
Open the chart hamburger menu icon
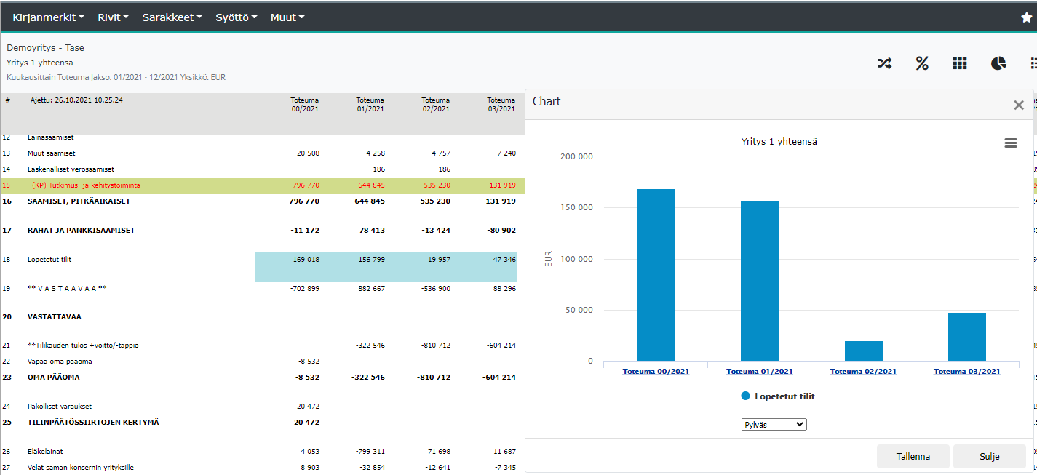pos(1011,143)
